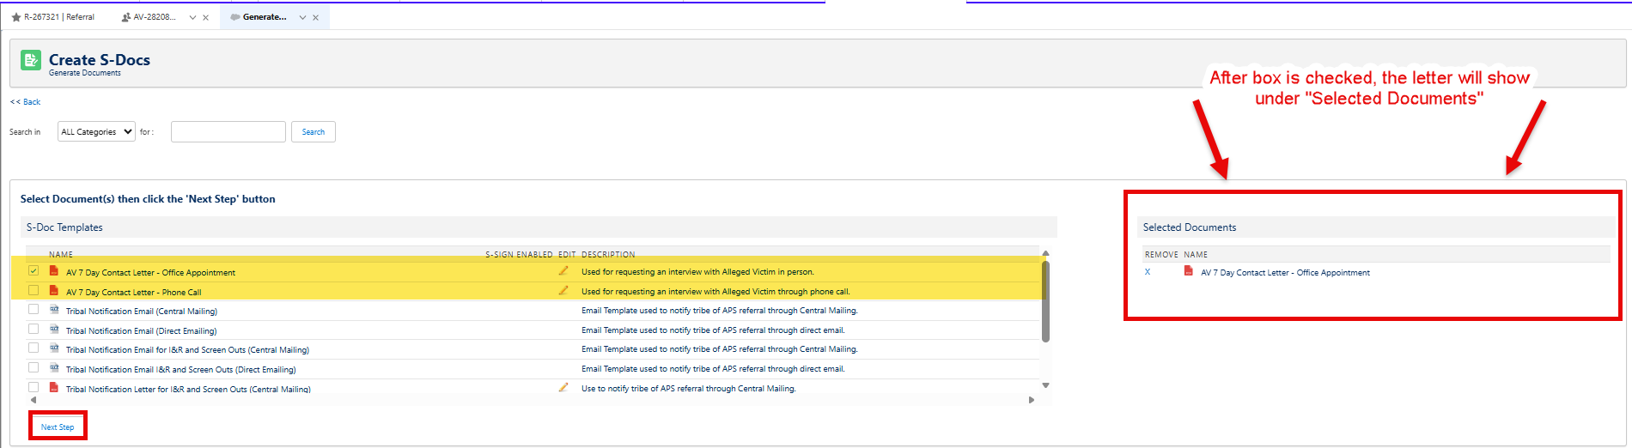This screenshot has width=1632, height=448.
Task: Click the PDF icon in Selected Documents list
Action: coord(1189,270)
